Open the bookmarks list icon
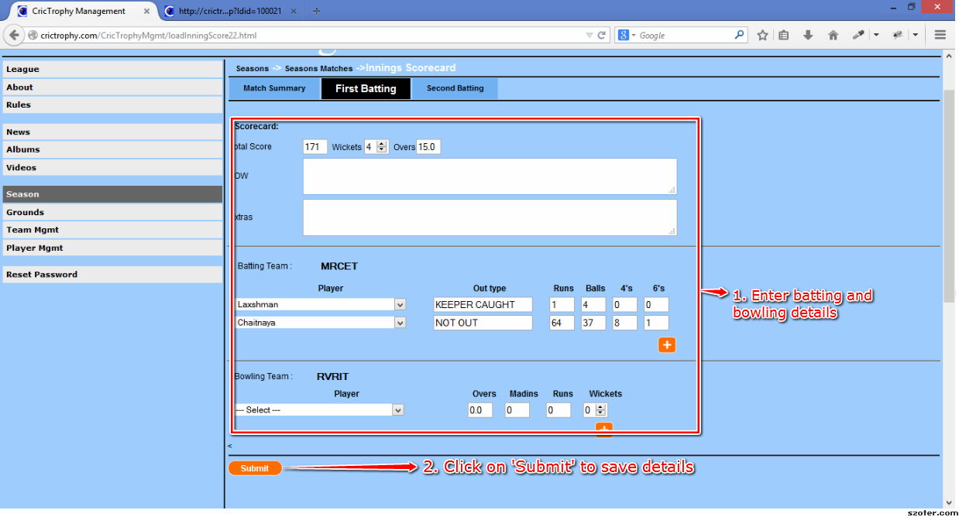959x517 pixels. (784, 35)
